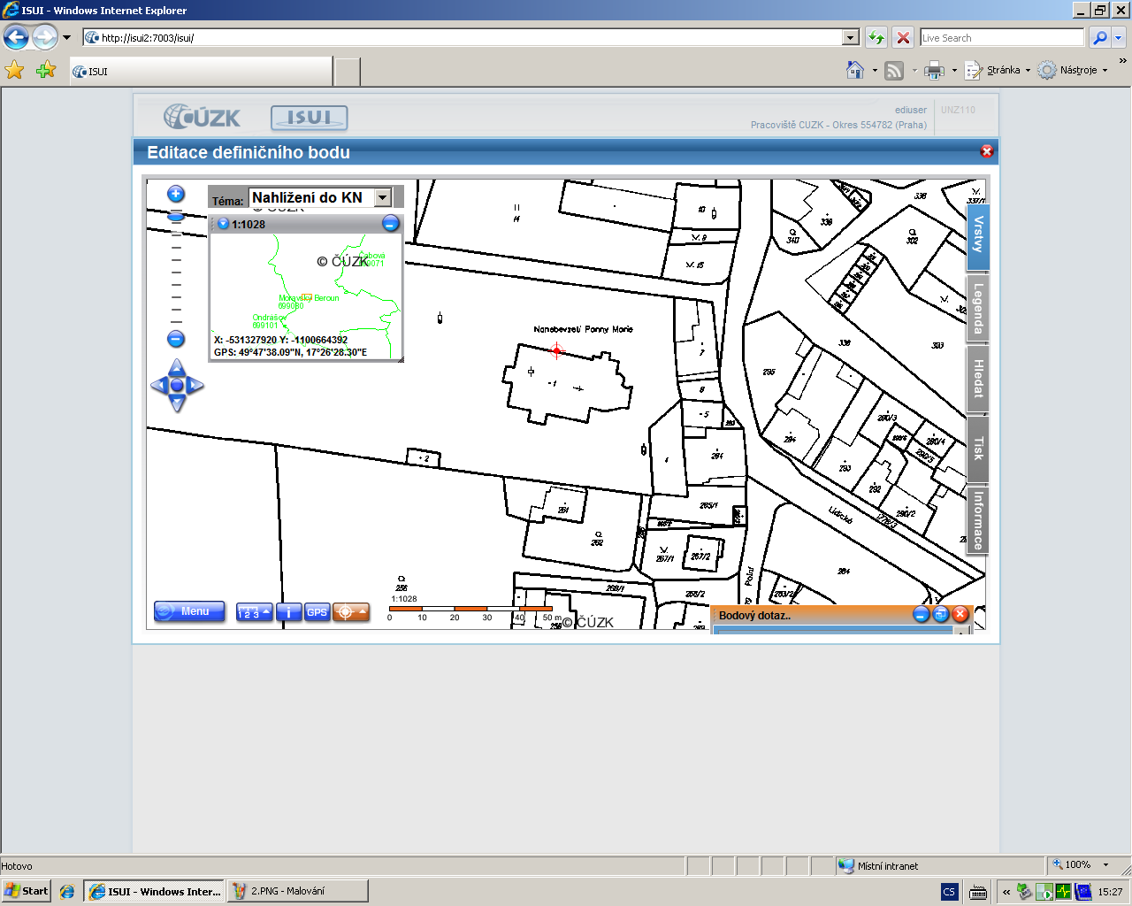Open the Hledat side tab

coord(978,379)
